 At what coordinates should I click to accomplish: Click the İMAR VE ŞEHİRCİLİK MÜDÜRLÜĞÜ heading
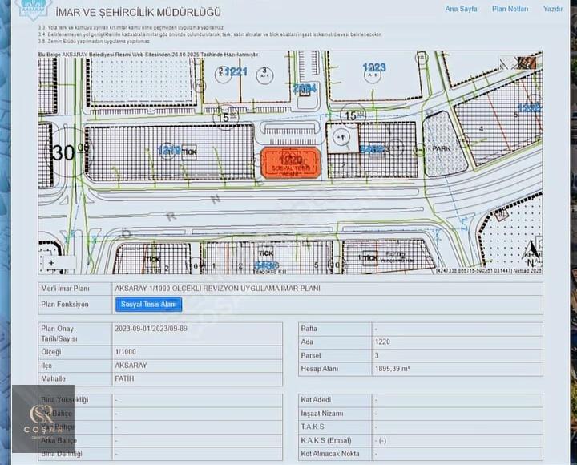click(x=139, y=12)
